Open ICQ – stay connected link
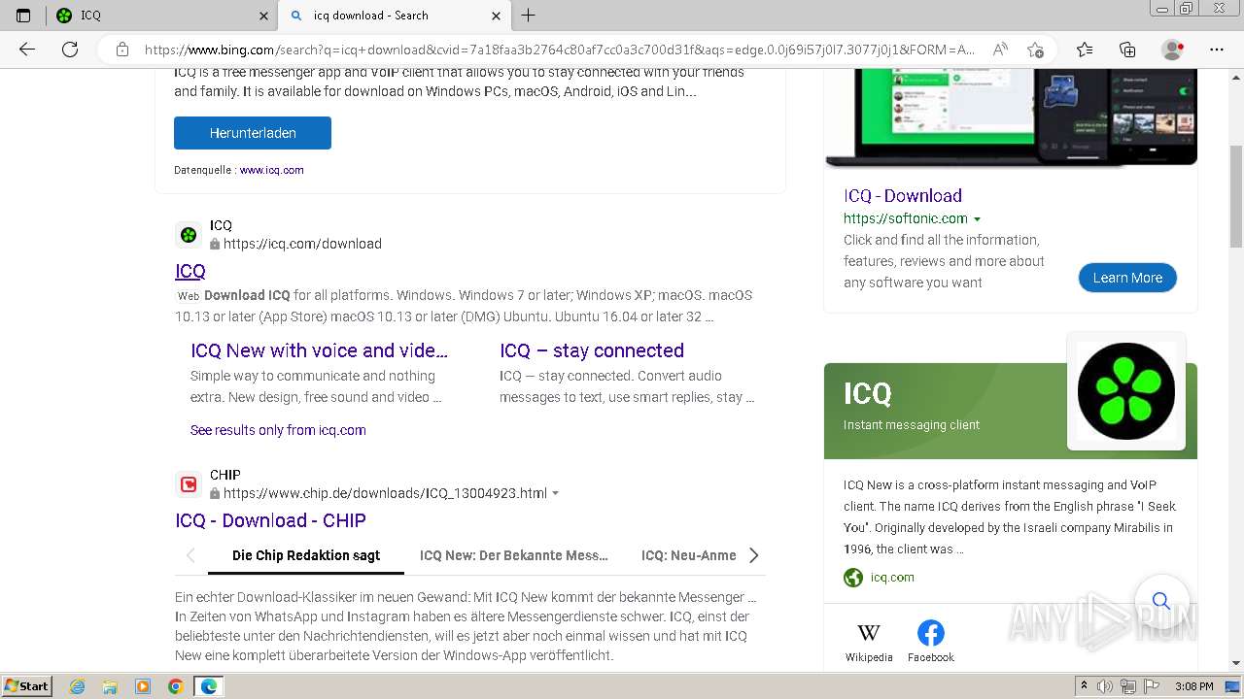This screenshot has width=1244, height=699. pyautogui.click(x=592, y=350)
